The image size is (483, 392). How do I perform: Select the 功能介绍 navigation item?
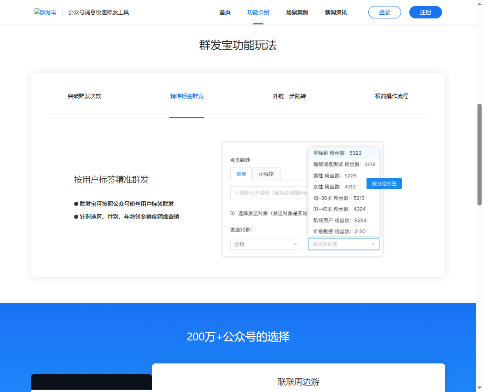pos(258,12)
